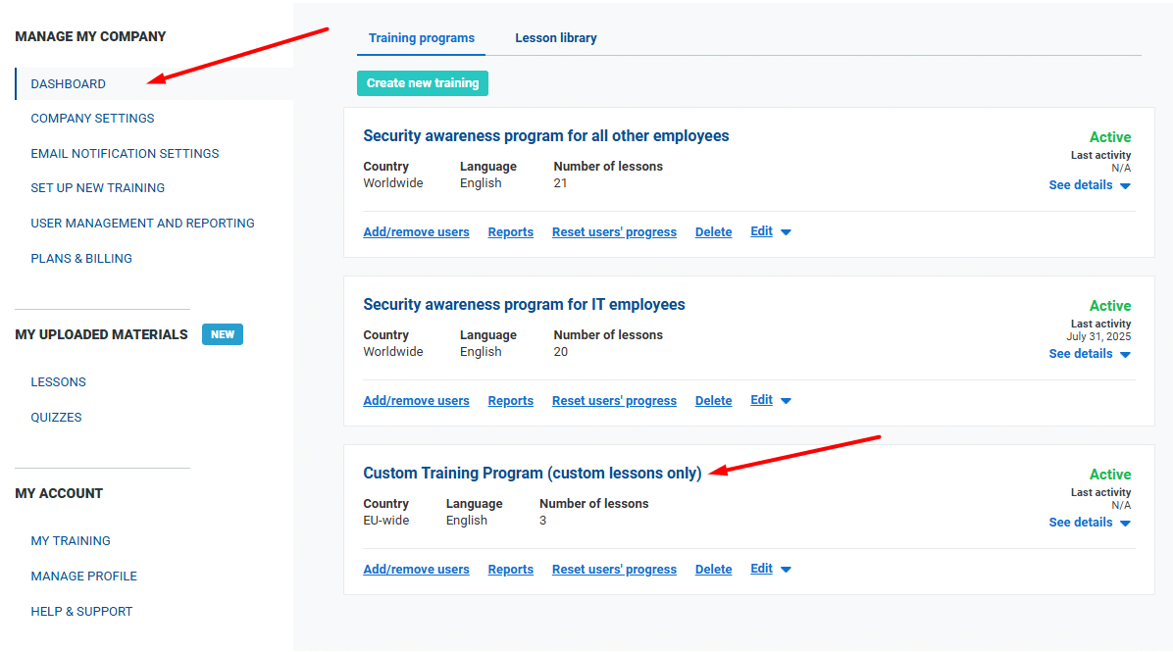This screenshot has width=1173, height=652.
Task: Reset users' progress for all other employees program
Action: click(x=614, y=232)
